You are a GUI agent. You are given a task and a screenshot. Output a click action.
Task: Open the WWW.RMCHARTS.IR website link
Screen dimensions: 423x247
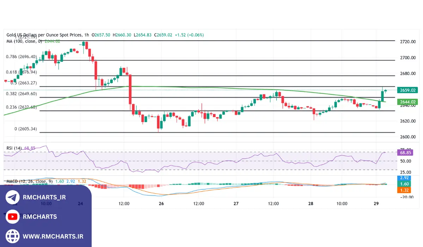tap(53, 236)
